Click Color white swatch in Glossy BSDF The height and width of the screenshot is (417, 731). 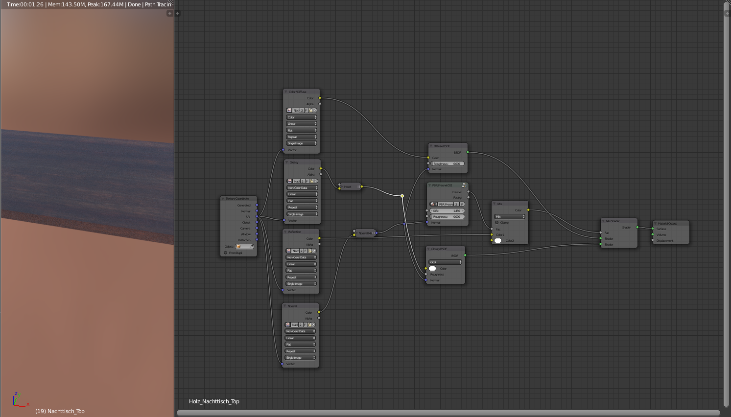click(432, 268)
